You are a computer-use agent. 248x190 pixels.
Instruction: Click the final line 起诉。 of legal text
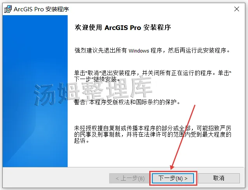82,141
